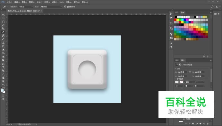The width and height of the screenshot is (222, 126).
Task: Toggle the show sampling ring checkbox
Action: pyautogui.click(x=65, y=6)
